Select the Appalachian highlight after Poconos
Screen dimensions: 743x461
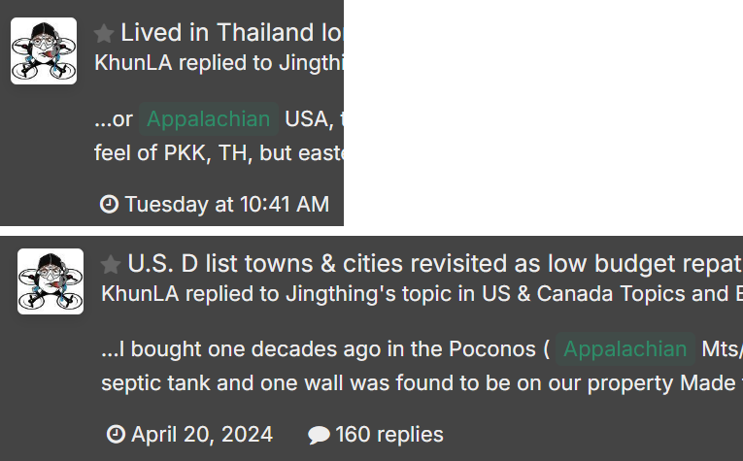(625, 348)
